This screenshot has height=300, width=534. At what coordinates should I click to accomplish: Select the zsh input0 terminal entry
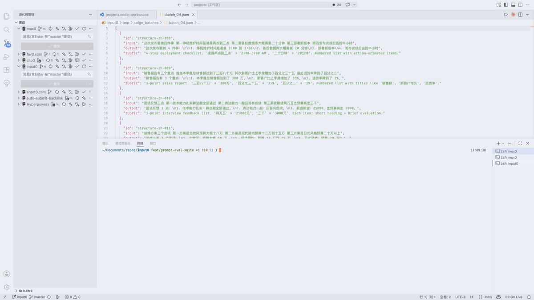click(x=512, y=164)
